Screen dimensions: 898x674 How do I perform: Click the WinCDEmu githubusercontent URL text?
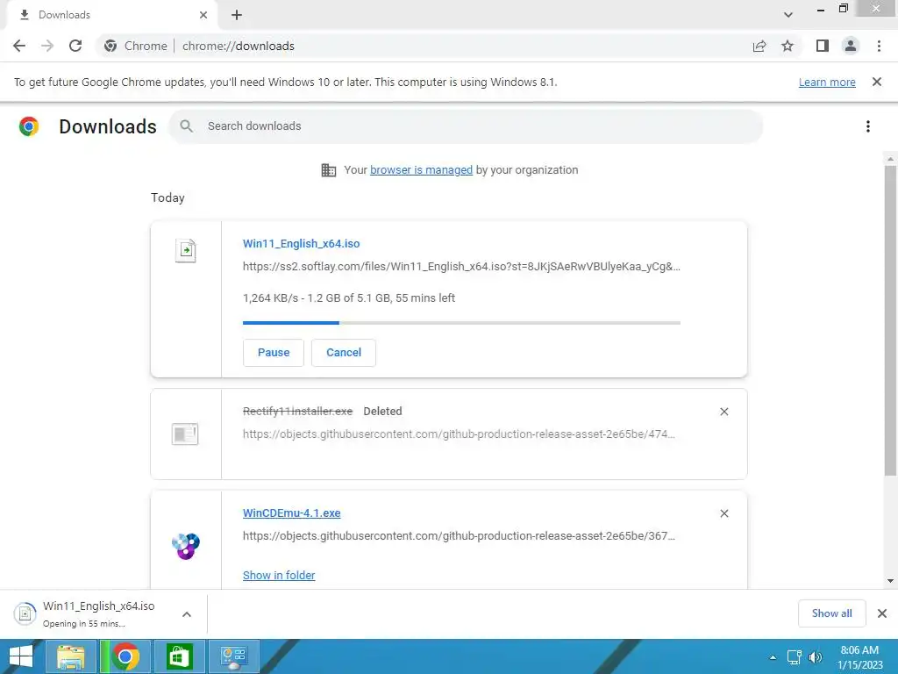click(459, 536)
